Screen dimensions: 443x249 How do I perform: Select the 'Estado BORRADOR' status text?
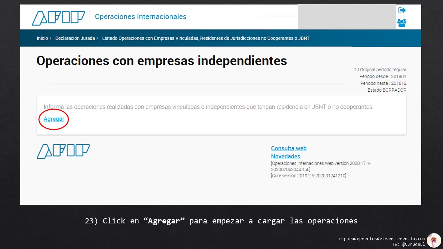coord(387,90)
